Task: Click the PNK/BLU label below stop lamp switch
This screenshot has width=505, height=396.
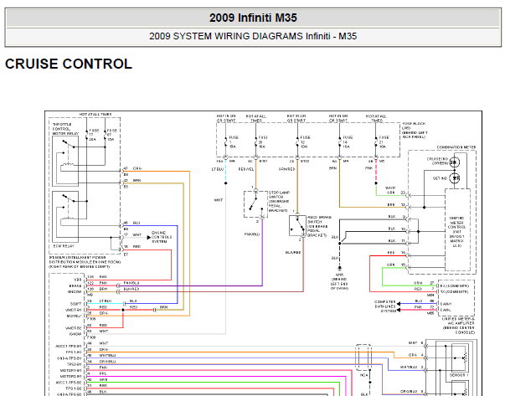Action: (252, 234)
